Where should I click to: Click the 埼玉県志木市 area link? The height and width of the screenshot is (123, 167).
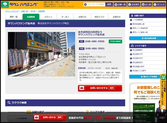[x=138, y=54]
